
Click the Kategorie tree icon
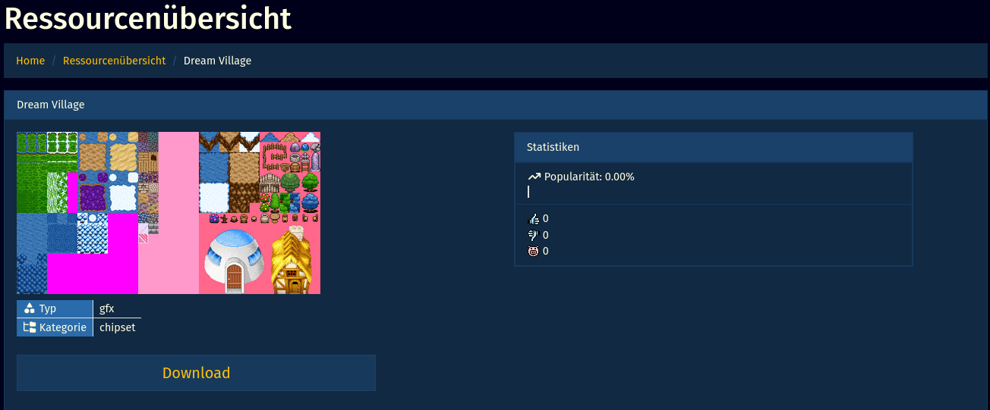click(30, 327)
